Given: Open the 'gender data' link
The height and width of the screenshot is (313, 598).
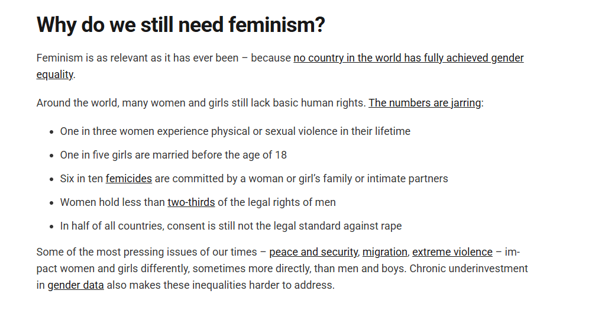Looking at the screenshot, I should point(76,285).
